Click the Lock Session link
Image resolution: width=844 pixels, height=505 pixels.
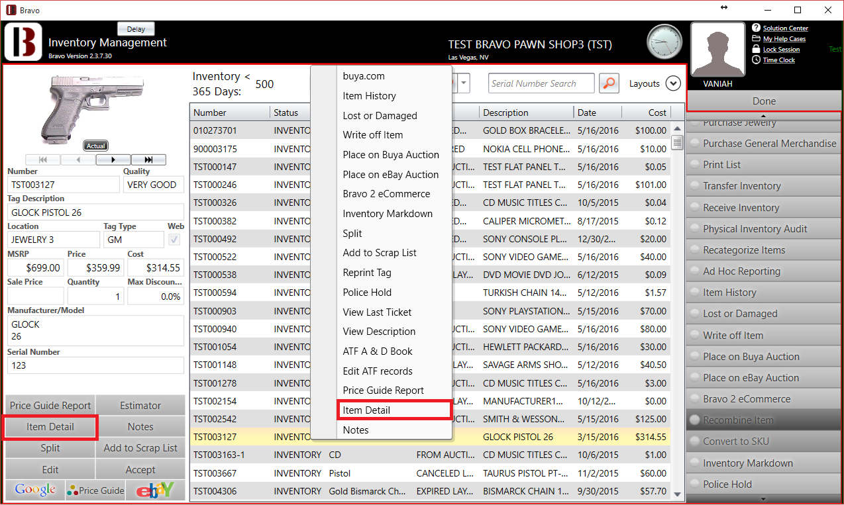[781, 50]
